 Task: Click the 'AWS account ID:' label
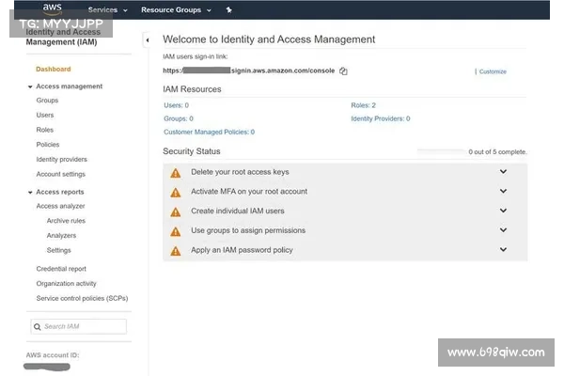(x=53, y=355)
